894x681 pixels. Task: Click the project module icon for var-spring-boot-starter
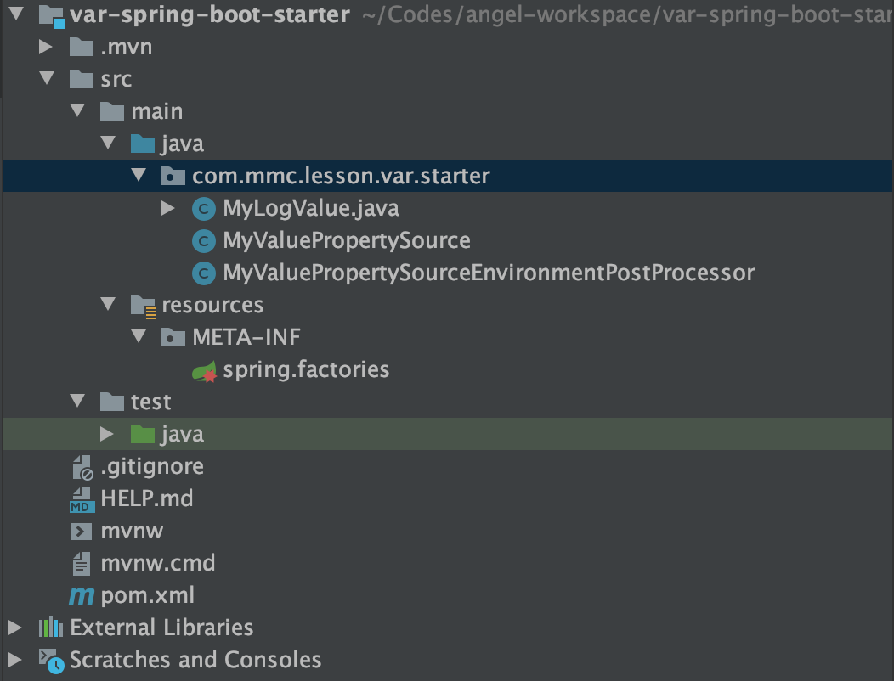point(51,16)
